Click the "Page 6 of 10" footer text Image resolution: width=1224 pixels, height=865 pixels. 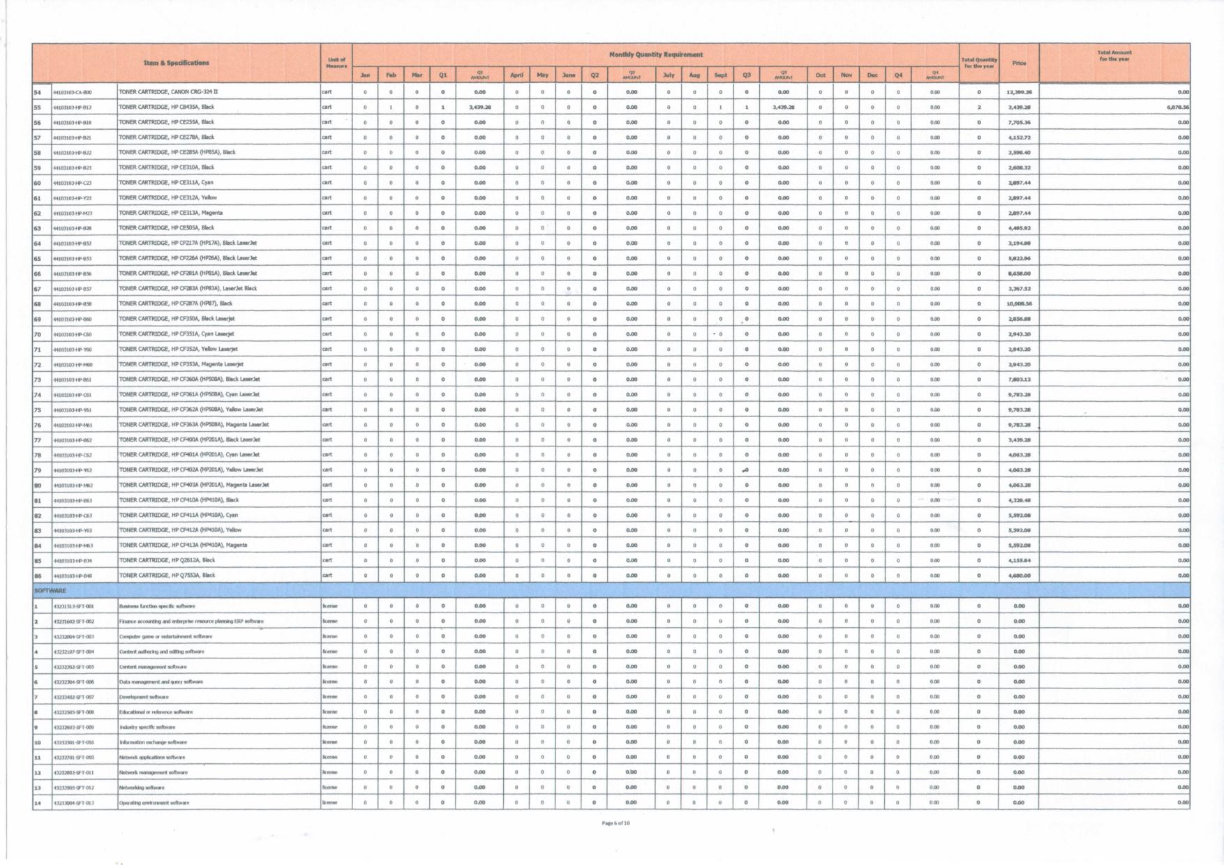[x=615, y=823]
